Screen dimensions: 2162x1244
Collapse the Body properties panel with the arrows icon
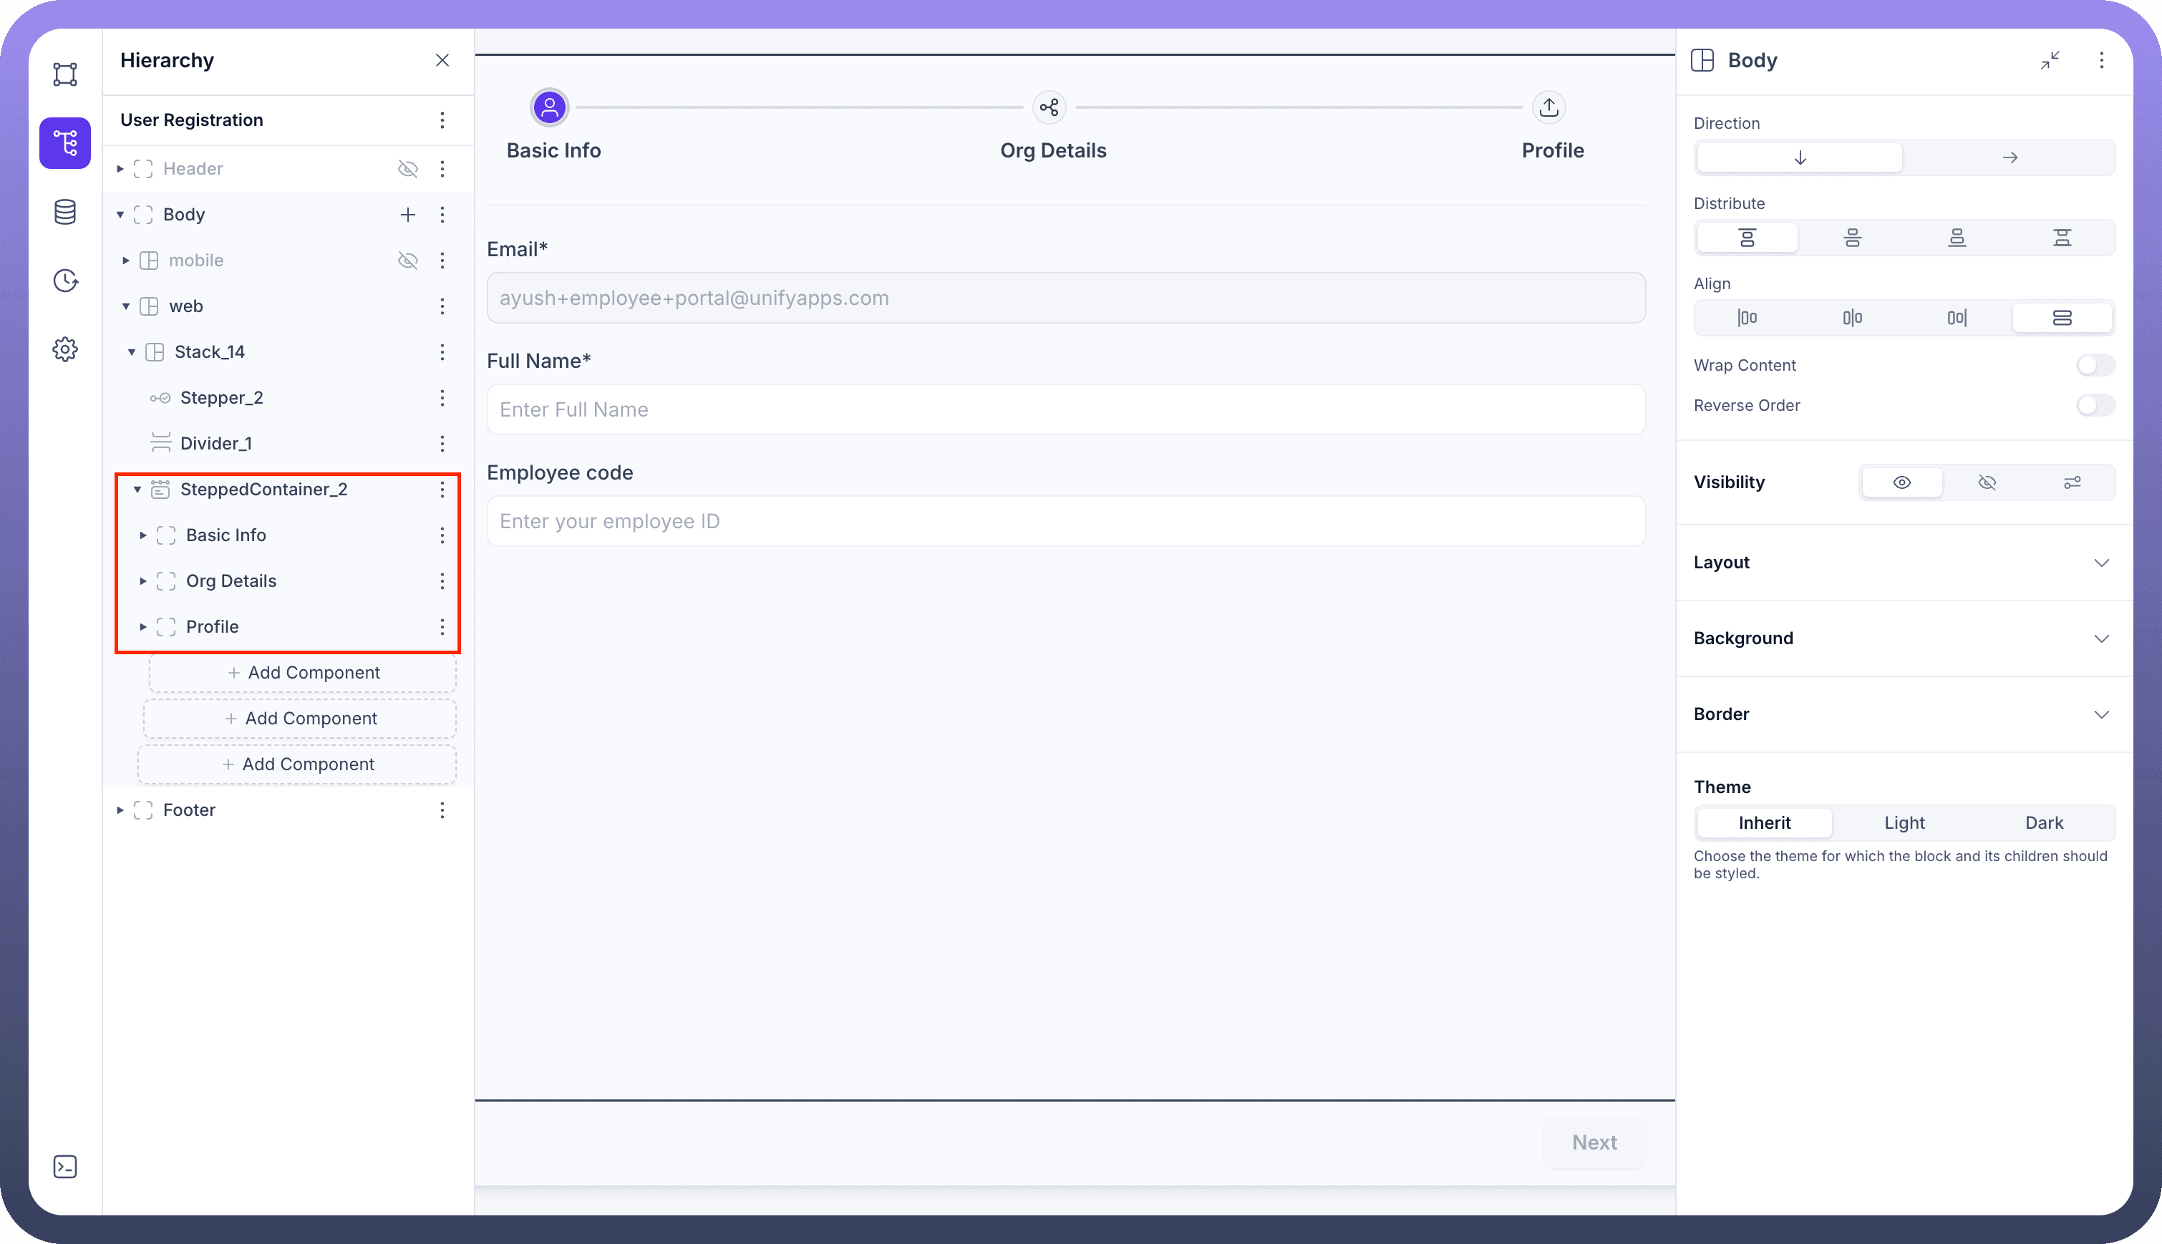(x=2050, y=60)
